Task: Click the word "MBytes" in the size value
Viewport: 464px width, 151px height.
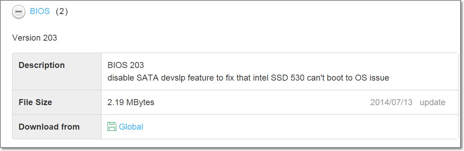Action: coord(140,102)
